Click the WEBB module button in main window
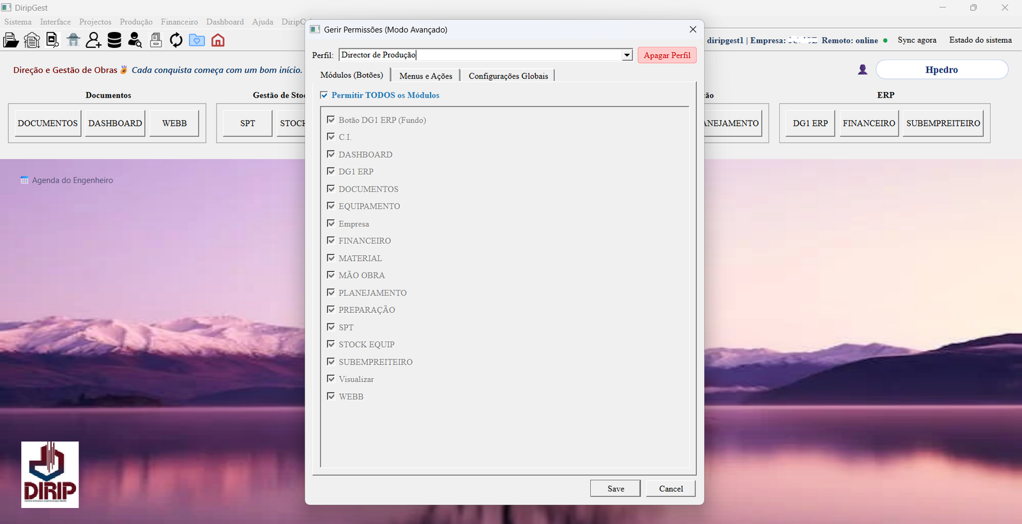Screen dimensions: 1022x524 (174, 123)
